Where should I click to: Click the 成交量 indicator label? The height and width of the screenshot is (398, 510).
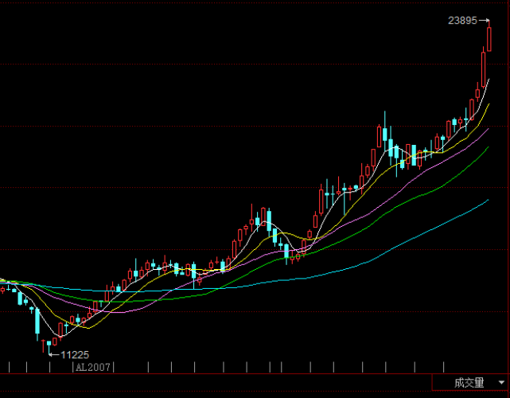click(x=469, y=383)
